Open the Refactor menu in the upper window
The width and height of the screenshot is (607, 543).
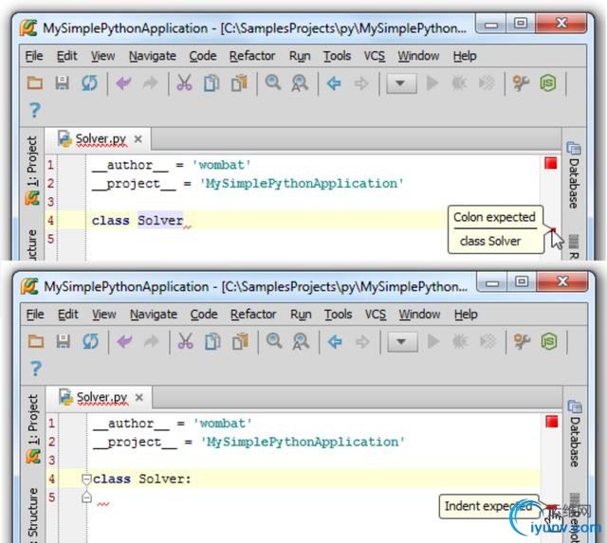[x=252, y=56]
